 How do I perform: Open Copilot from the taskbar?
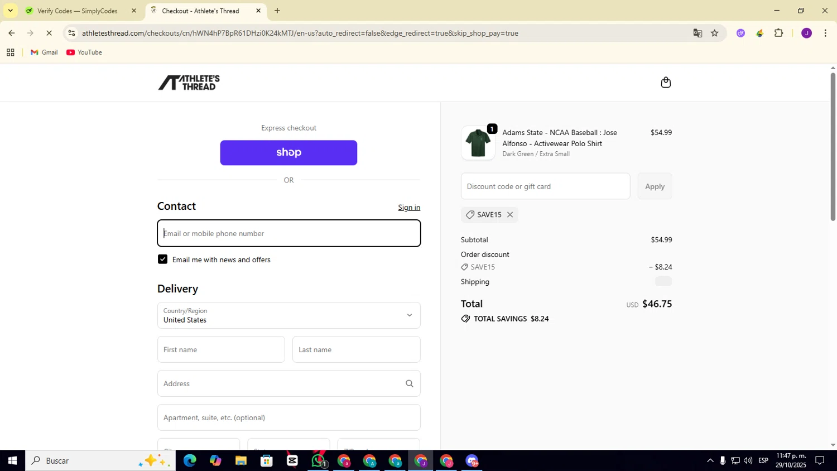point(215,461)
